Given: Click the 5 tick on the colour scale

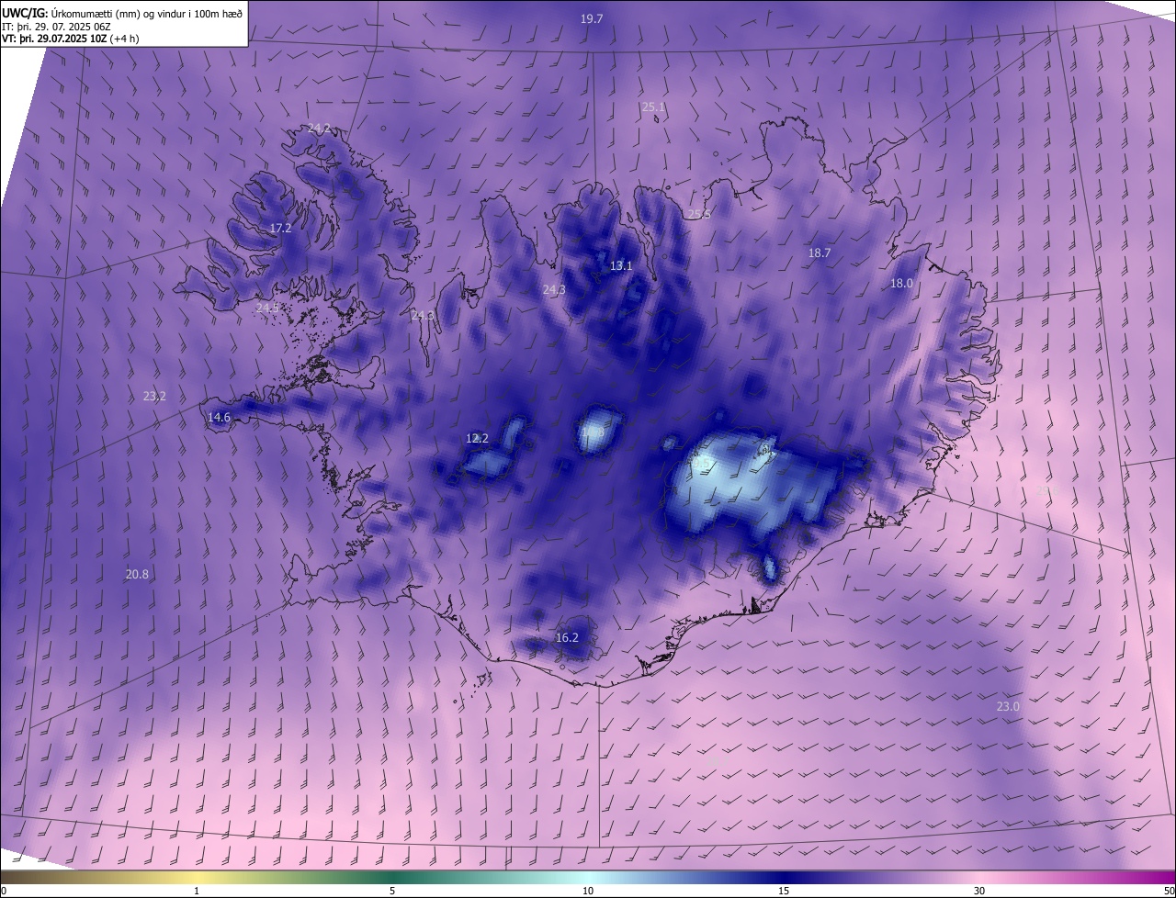Looking at the screenshot, I should pos(392,892).
